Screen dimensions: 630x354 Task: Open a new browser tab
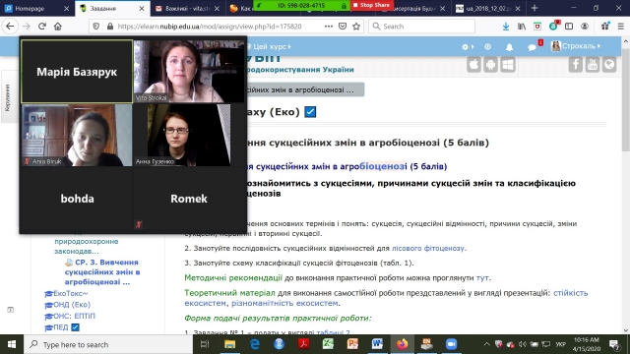pyautogui.click(x=535, y=8)
